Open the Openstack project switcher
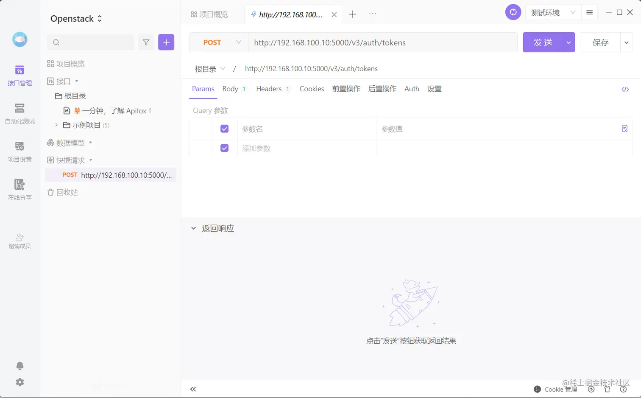 point(75,18)
